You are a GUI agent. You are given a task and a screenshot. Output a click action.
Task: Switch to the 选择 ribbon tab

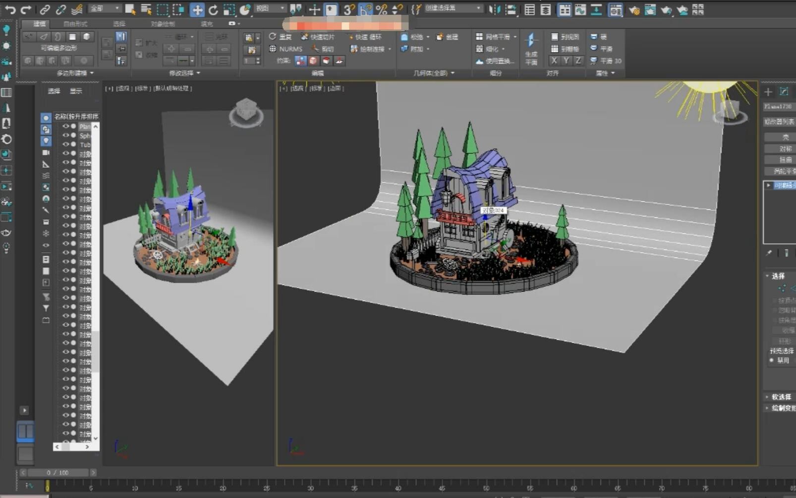(x=119, y=24)
